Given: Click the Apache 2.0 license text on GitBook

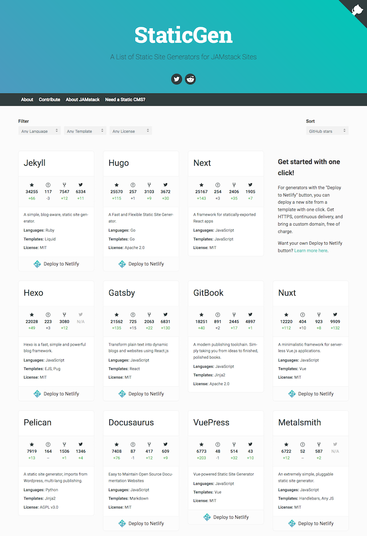Looking at the screenshot, I should pyautogui.click(x=219, y=384).
